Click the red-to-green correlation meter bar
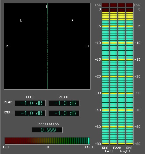The image size is (145, 154). tap(47, 141)
